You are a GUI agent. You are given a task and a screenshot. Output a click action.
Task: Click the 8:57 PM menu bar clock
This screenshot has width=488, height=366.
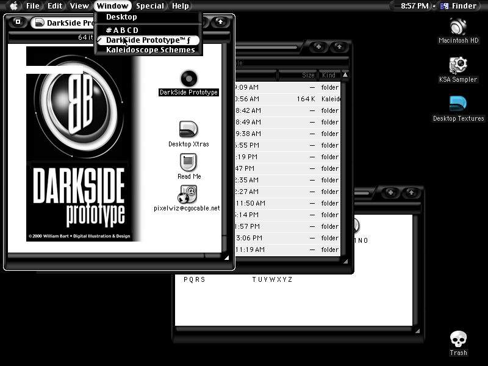pyautogui.click(x=414, y=5)
